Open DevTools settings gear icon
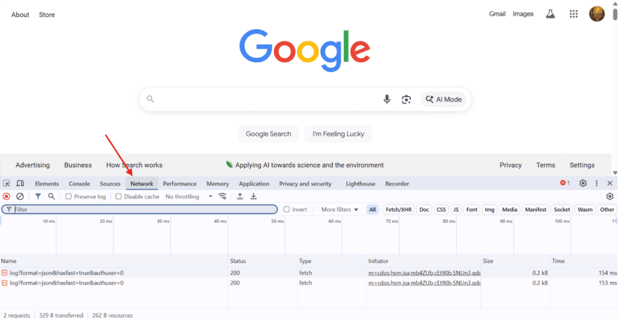The height and width of the screenshot is (319, 618). click(583, 183)
